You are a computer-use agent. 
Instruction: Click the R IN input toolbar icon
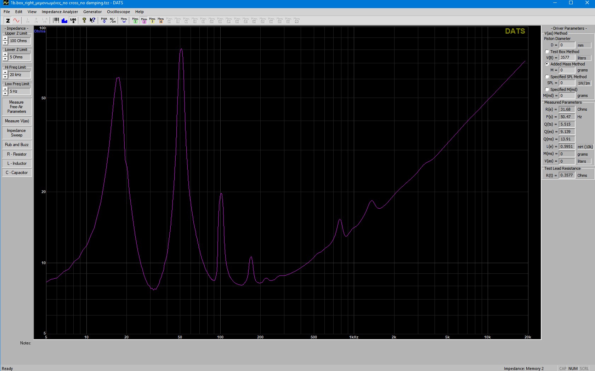(x=36, y=21)
